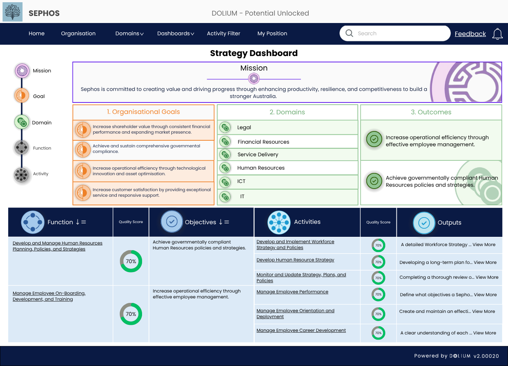Click the notification bell icon
508x366 pixels.
click(498, 33)
